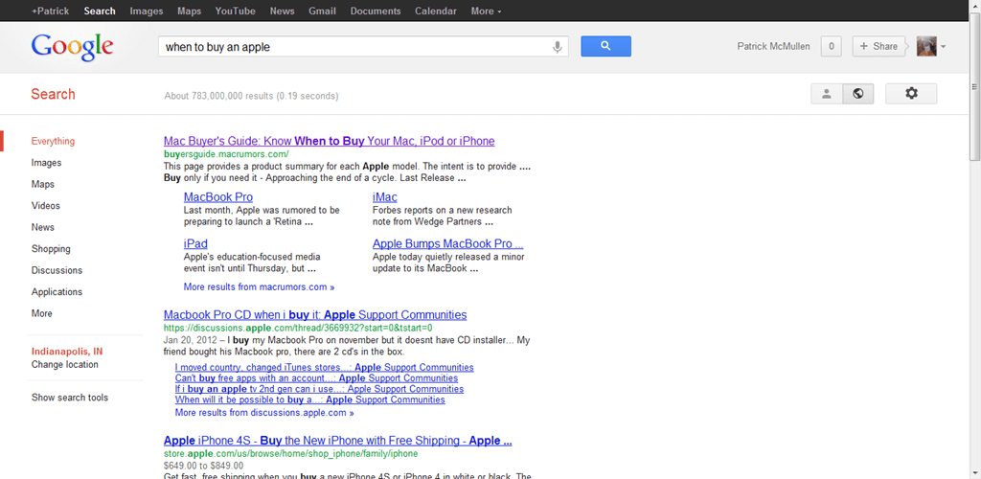Filter results by News in sidebar

(42, 228)
